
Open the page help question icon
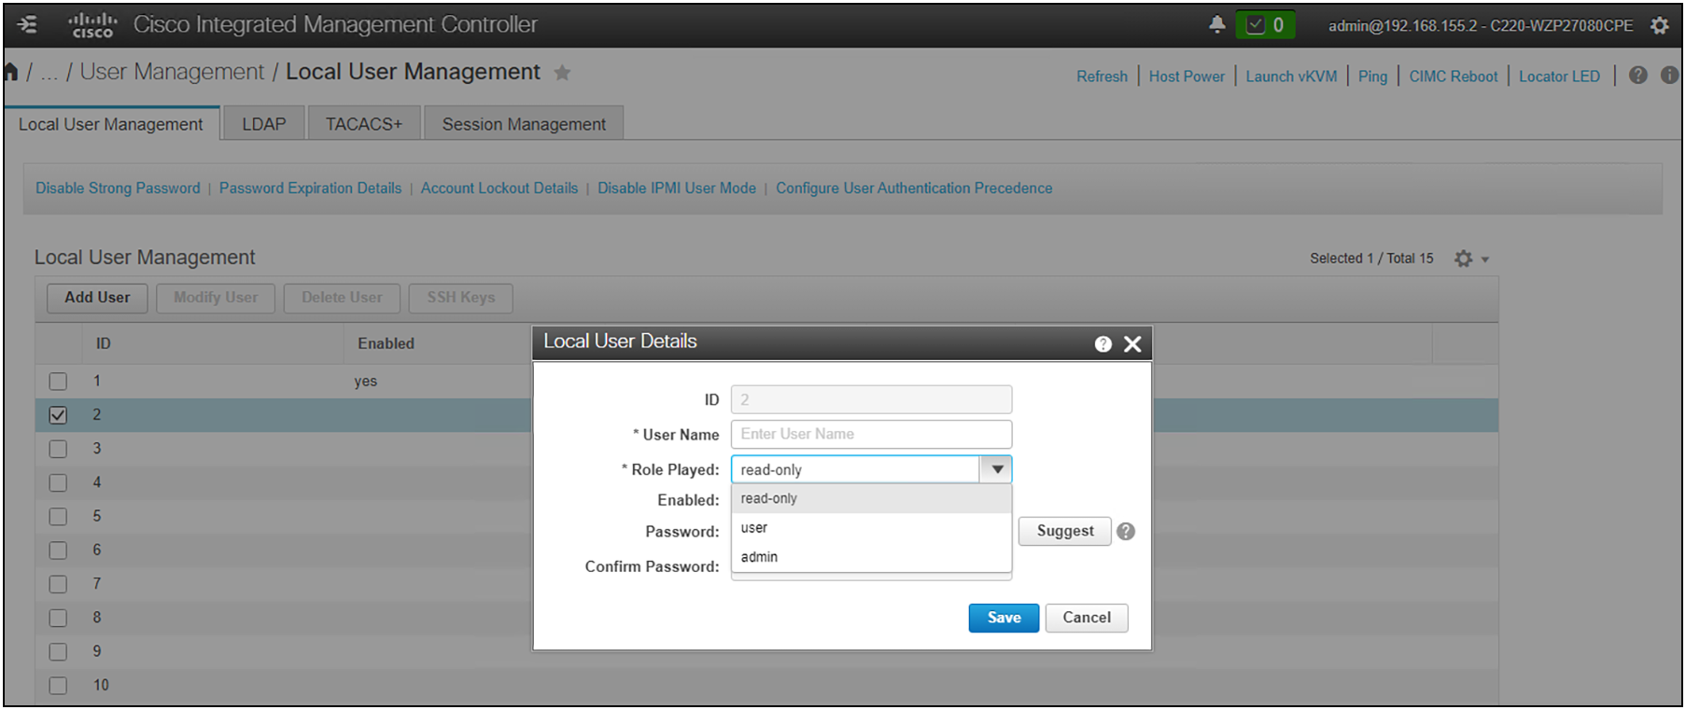pyautogui.click(x=1638, y=76)
